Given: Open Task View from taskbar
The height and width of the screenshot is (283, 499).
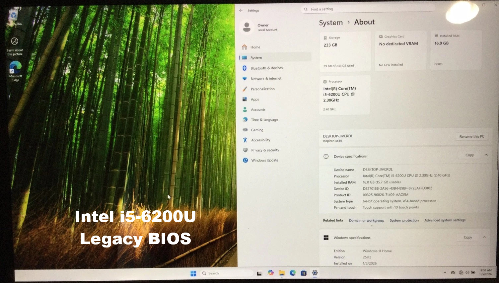Looking at the screenshot, I should (x=259, y=273).
